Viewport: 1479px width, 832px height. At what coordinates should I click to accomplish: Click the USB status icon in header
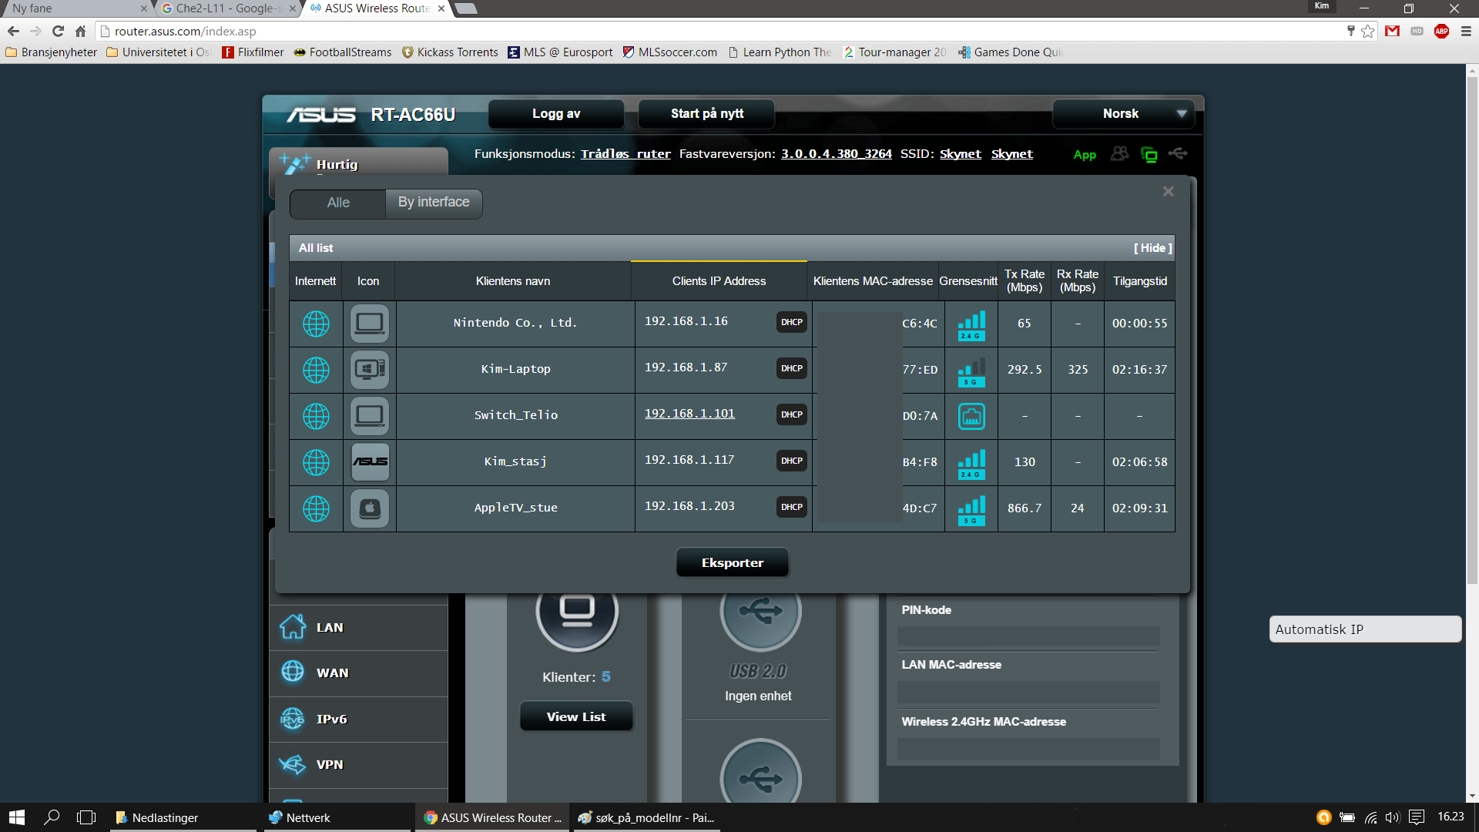[x=1178, y=153]
